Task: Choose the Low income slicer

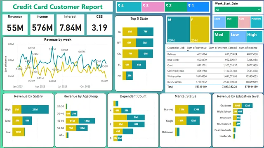Action: (238, 37)
